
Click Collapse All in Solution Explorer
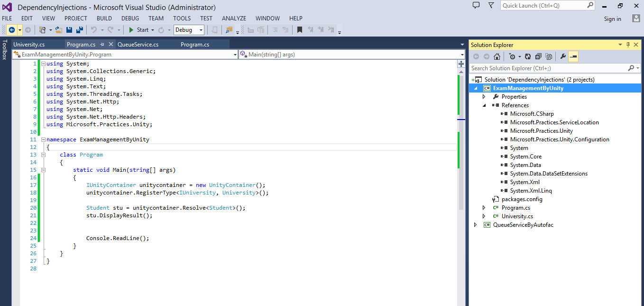pos(538,56)
